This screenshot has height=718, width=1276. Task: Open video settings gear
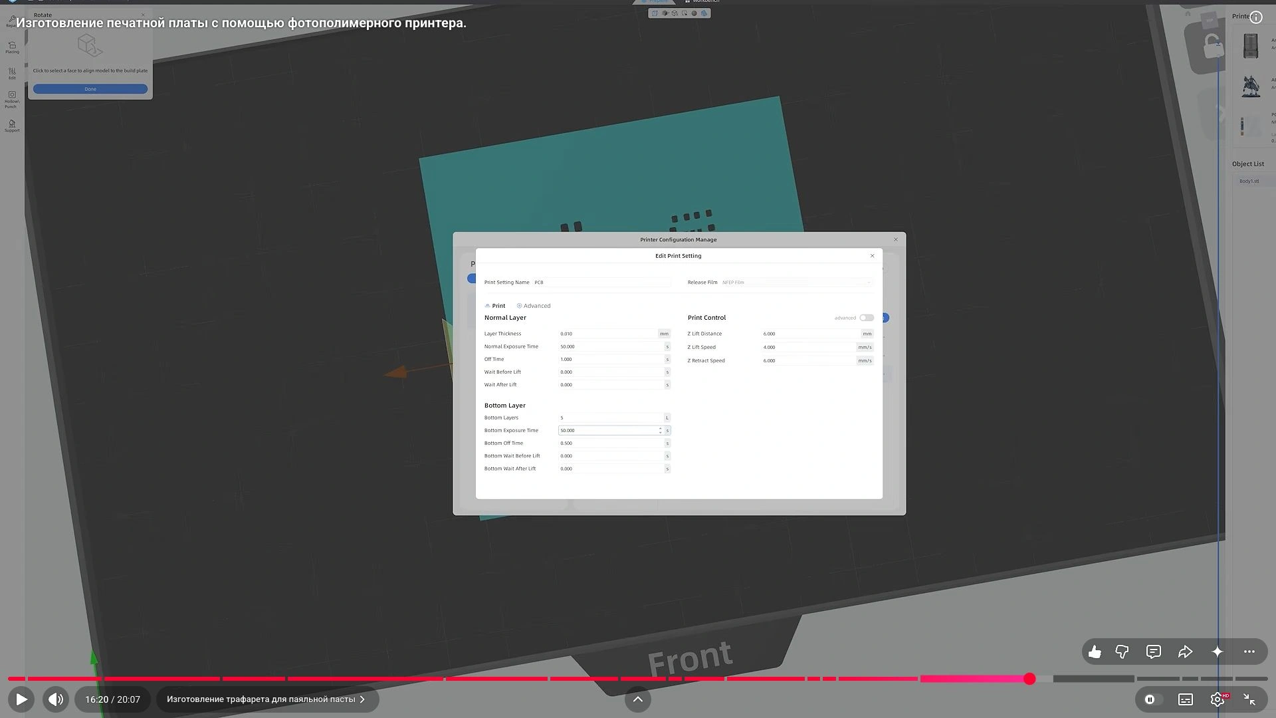[1218, 699]
